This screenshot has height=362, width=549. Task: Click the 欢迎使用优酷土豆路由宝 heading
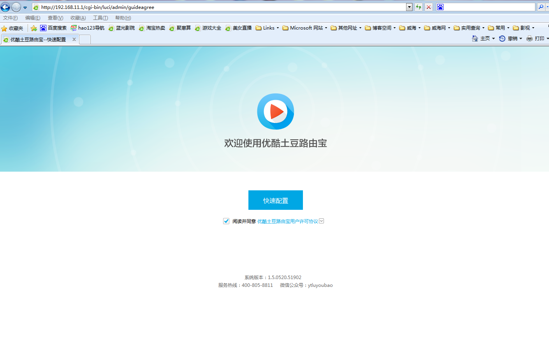pos(276,143)
